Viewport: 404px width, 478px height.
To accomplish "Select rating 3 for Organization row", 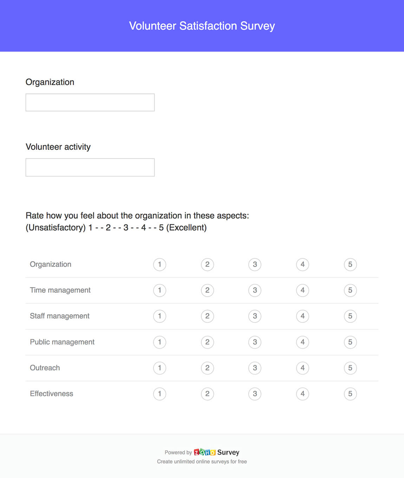I will tap(255, 264).
